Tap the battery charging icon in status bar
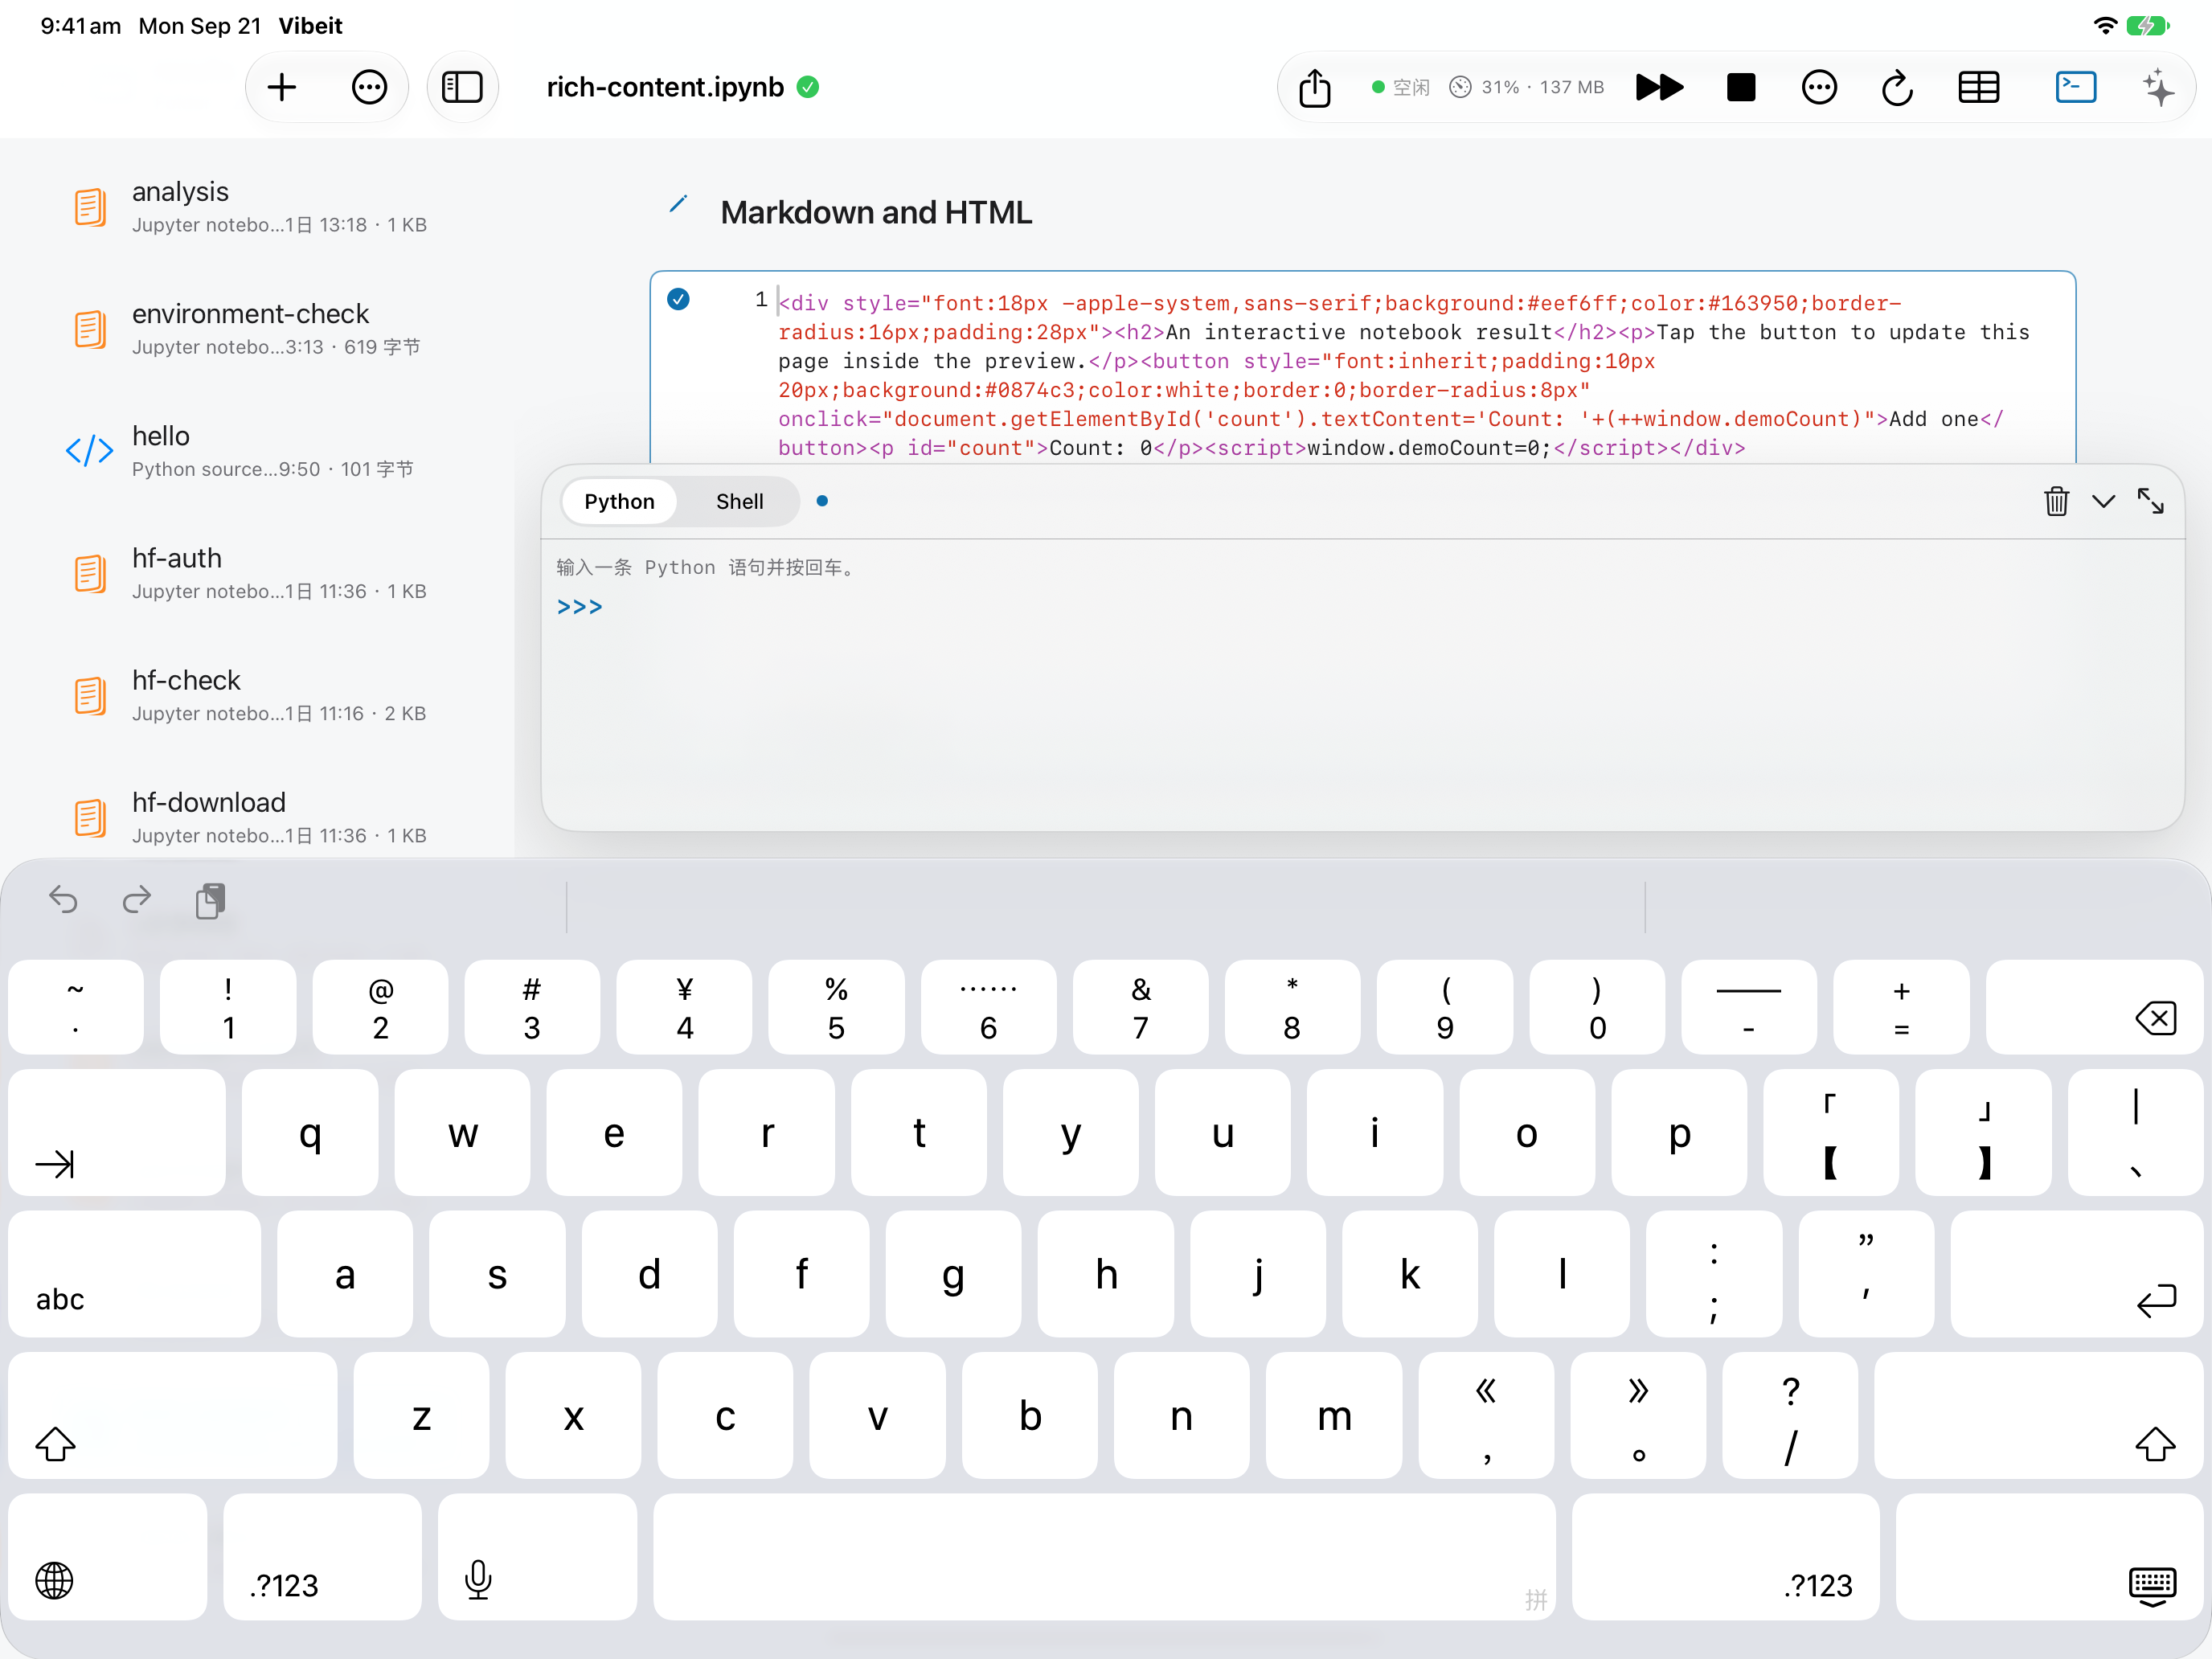The image size is (2212, 1659). point(2147,25)
